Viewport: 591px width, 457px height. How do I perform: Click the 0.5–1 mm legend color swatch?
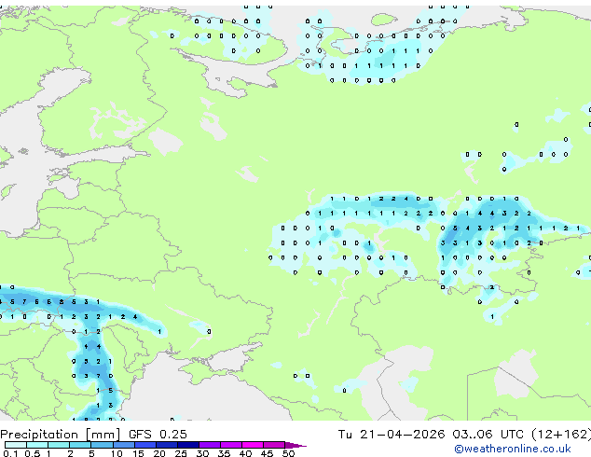pos(37,445)
